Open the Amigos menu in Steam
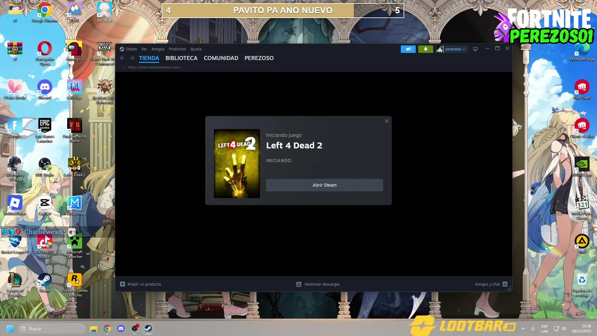 158,49
